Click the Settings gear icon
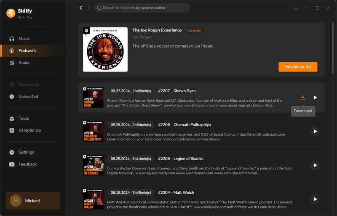This screenshot has height=216, width=337. (x=12, y=152)
